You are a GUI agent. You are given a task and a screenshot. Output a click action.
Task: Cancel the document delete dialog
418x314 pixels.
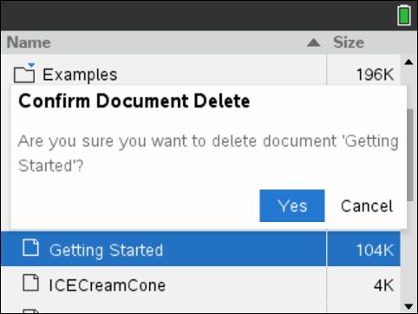[x=367, y=206]
